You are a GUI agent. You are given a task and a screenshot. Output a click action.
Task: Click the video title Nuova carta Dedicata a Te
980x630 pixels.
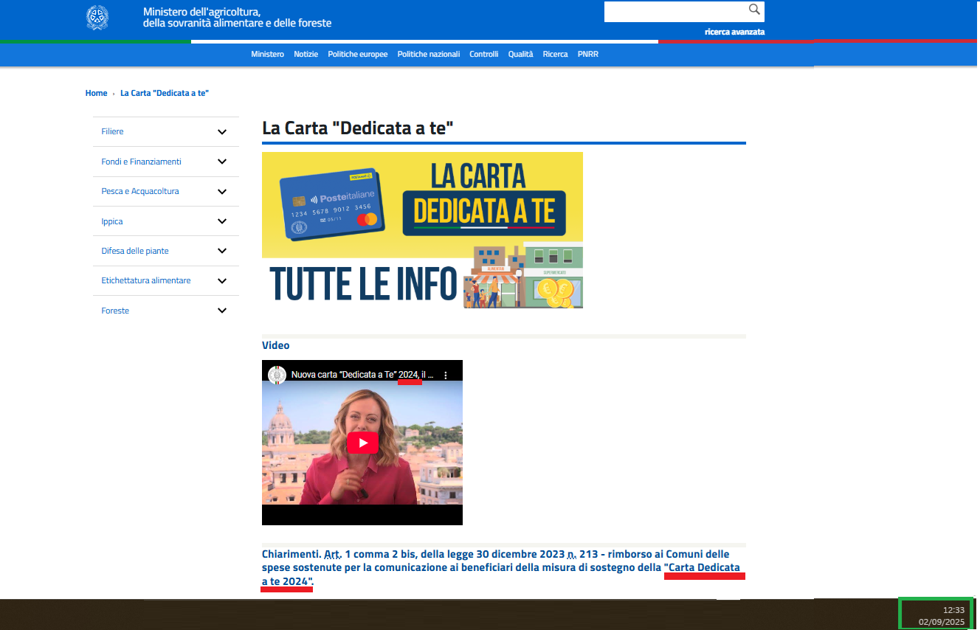click(x=362, y=375)
